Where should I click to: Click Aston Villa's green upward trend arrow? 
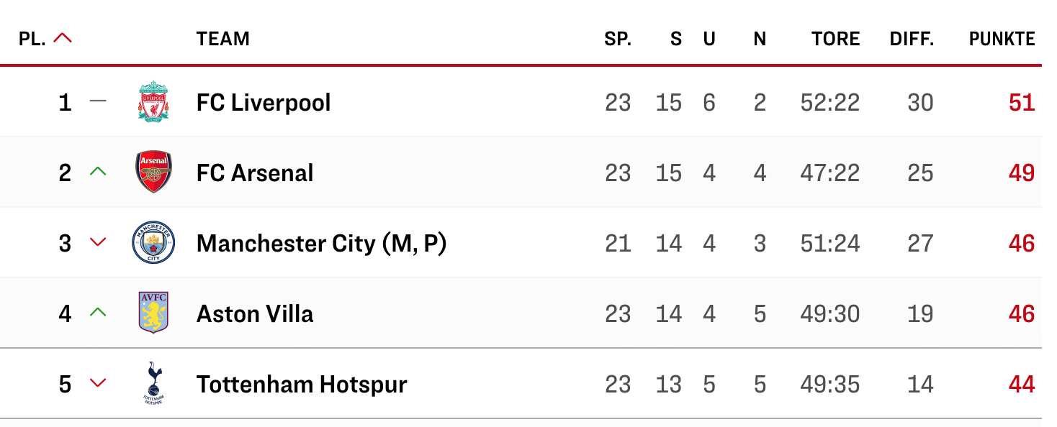(98, 313)
